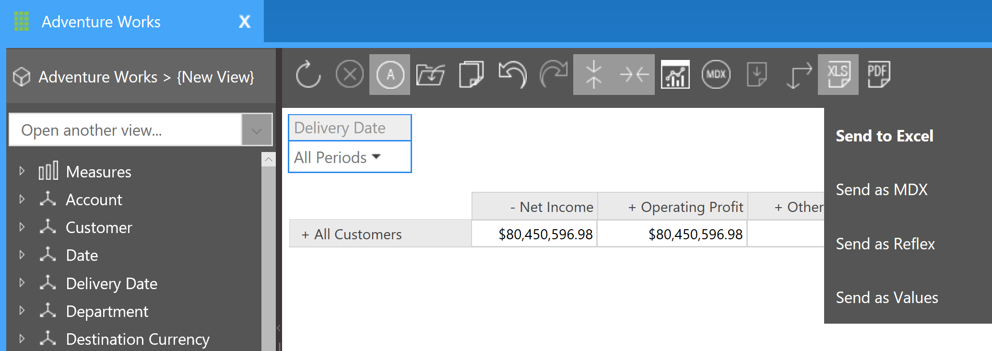Click the Customer dimension icon
The width and height of the screenshot is (992, 351).
48,226
